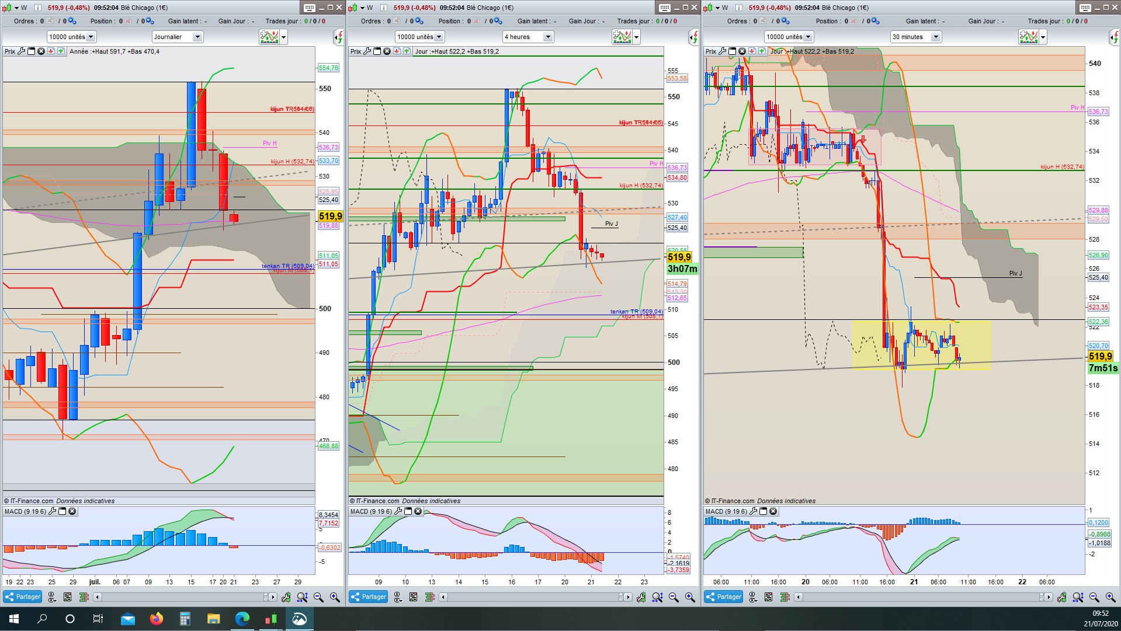Cancel orders button in daily chart
The width and height of the screenshot is (1121, 631).
pos(49,21)
